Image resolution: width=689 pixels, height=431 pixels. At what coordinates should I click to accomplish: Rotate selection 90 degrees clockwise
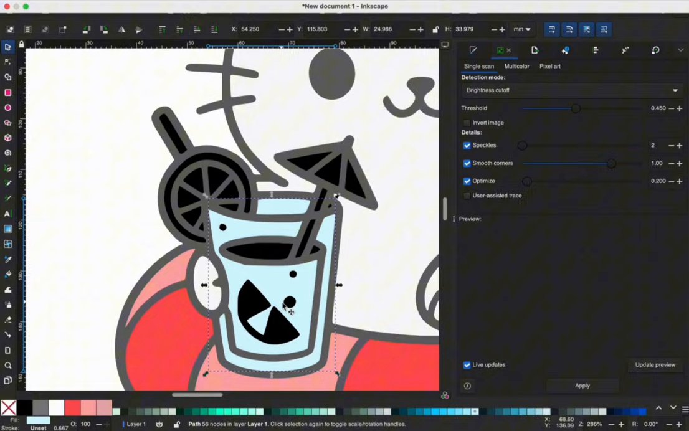click(103, 29)
